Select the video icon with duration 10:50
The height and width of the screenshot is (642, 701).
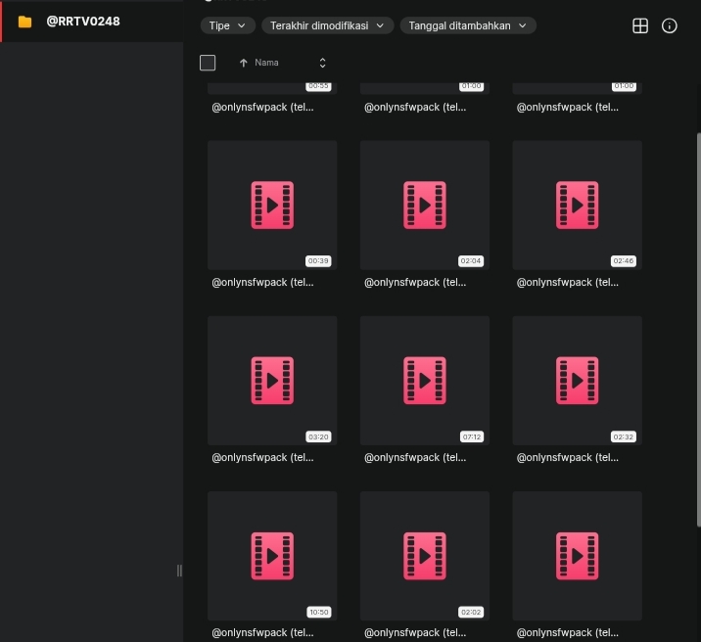click(x=272, y=556)
